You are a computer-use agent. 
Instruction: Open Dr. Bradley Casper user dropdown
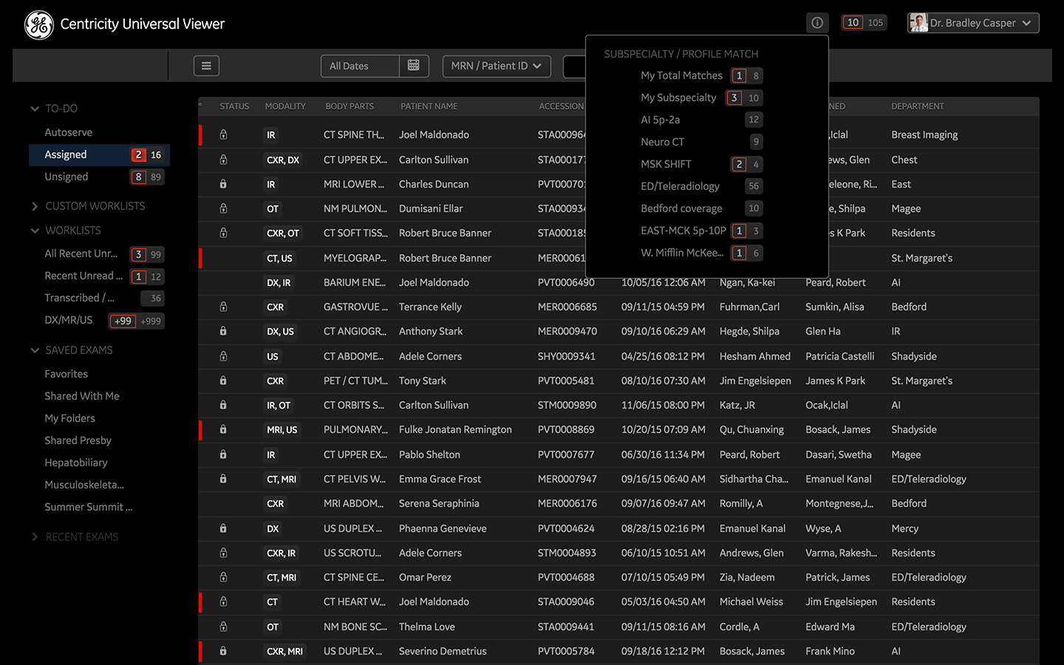pyautogui.click(x=973, y=23)
